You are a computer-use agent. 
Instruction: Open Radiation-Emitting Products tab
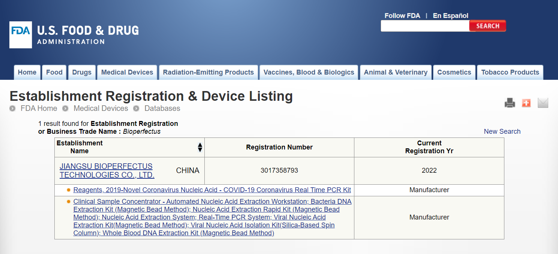[x=208, y=72]
